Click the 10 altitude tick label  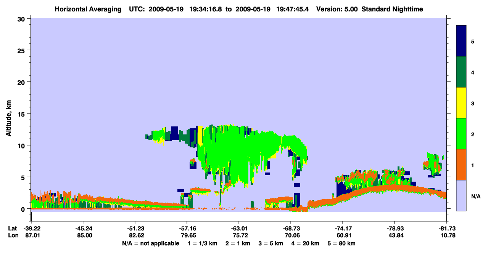pos(22,145)
